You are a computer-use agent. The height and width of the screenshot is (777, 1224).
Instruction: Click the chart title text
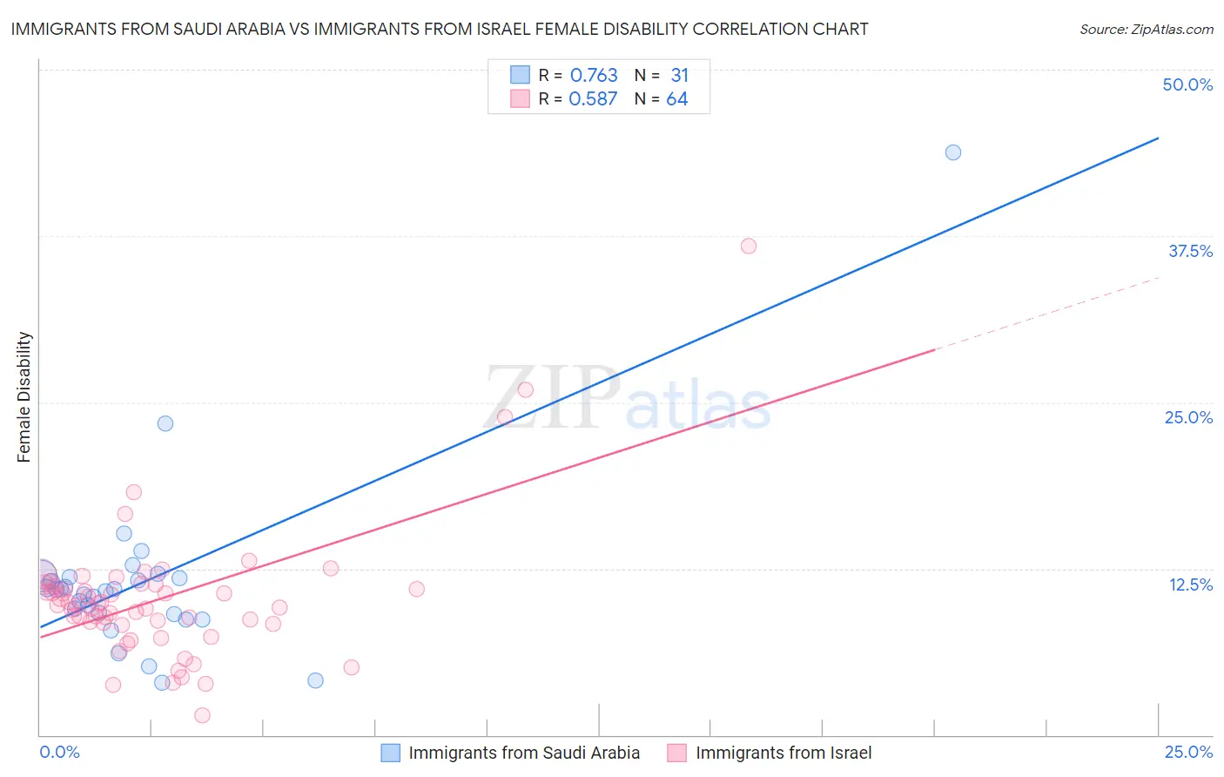click(x=440, y=29)
